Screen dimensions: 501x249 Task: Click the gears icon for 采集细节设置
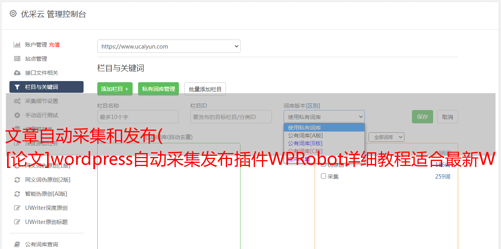click(x=17, y=101)
